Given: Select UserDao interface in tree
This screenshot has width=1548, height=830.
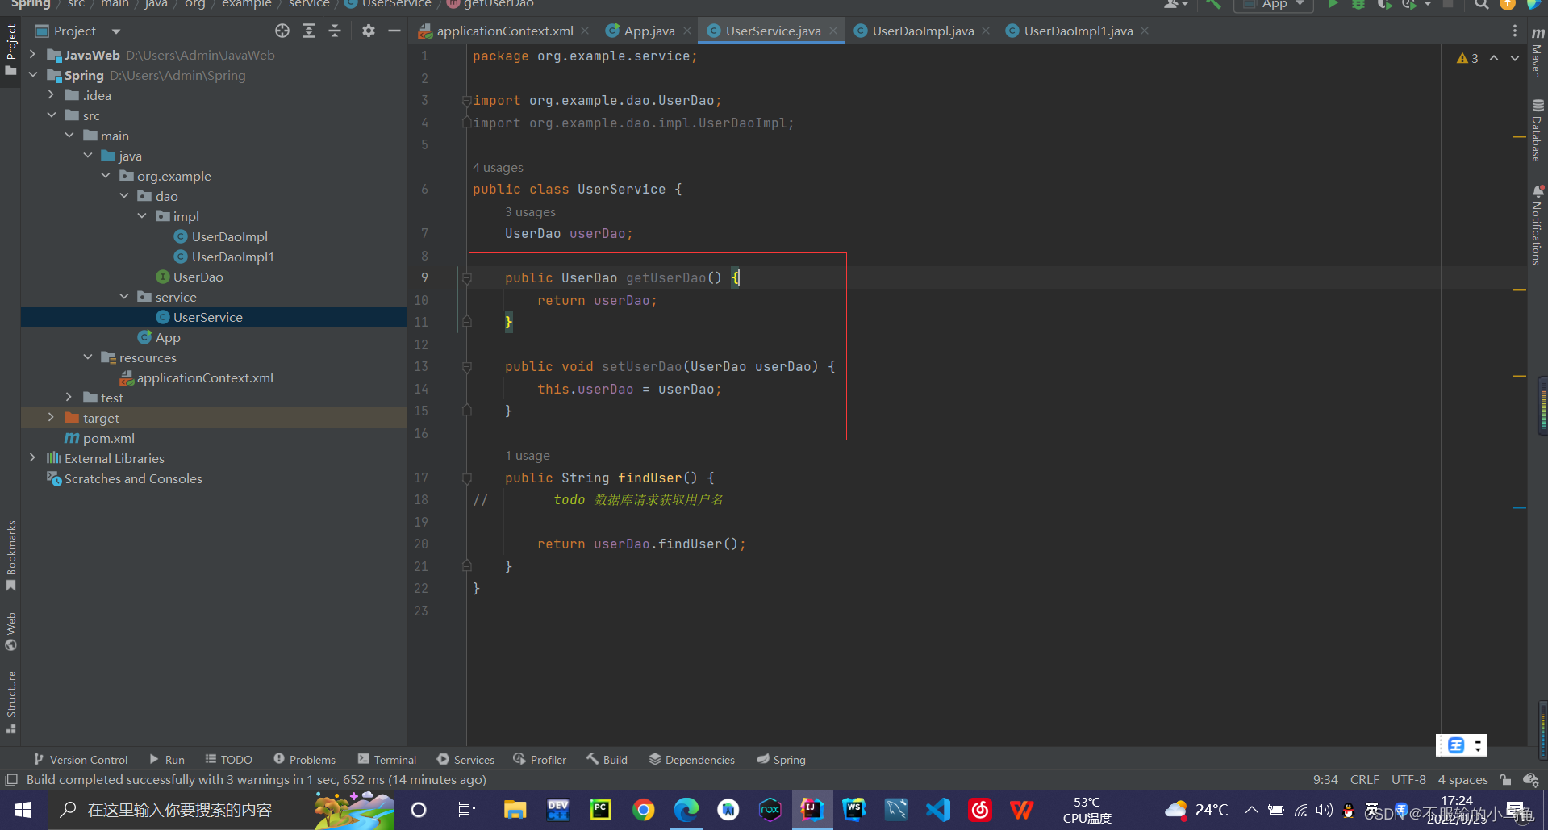Looking at the screenshot, I should pos(190,277).
